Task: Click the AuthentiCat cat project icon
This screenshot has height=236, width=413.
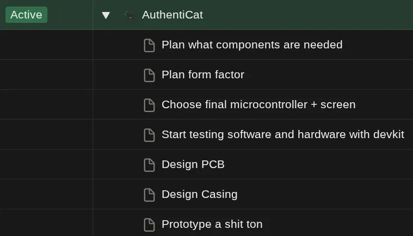Action: (x=129, y=15)
